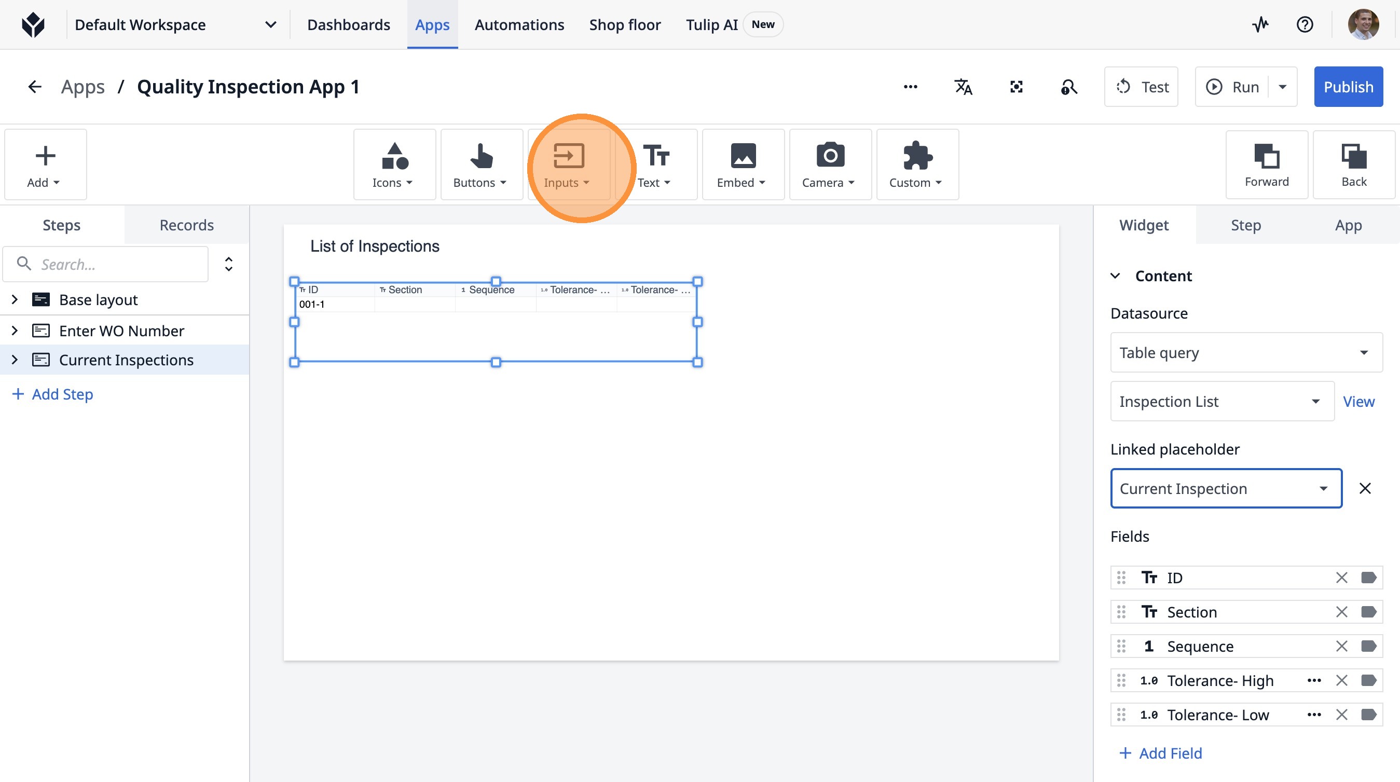
Task: Open the Custom widget menu
Action: pos(916,164)
